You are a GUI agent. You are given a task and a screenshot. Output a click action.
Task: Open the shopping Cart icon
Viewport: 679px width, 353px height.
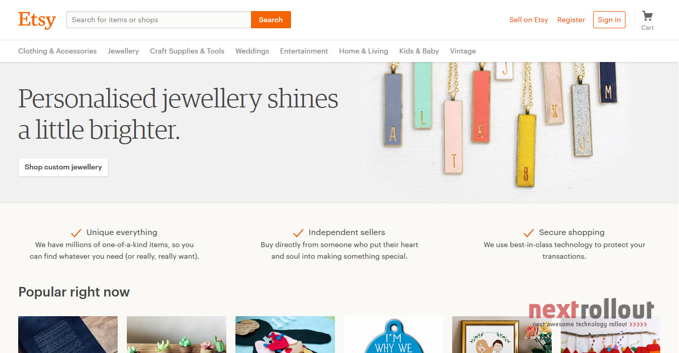pyautogui.click(x=648, y=20)
